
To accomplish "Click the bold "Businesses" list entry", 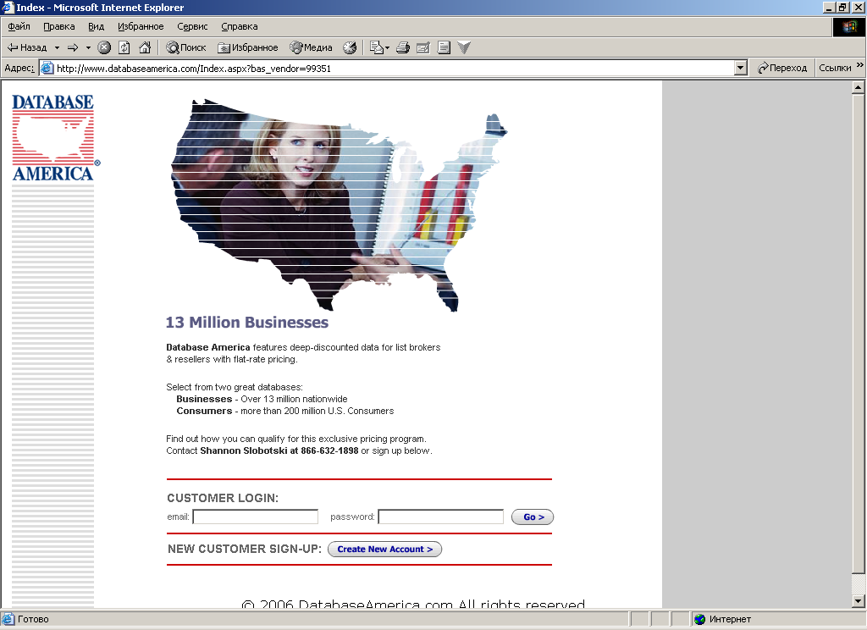I will click(204, 399).
